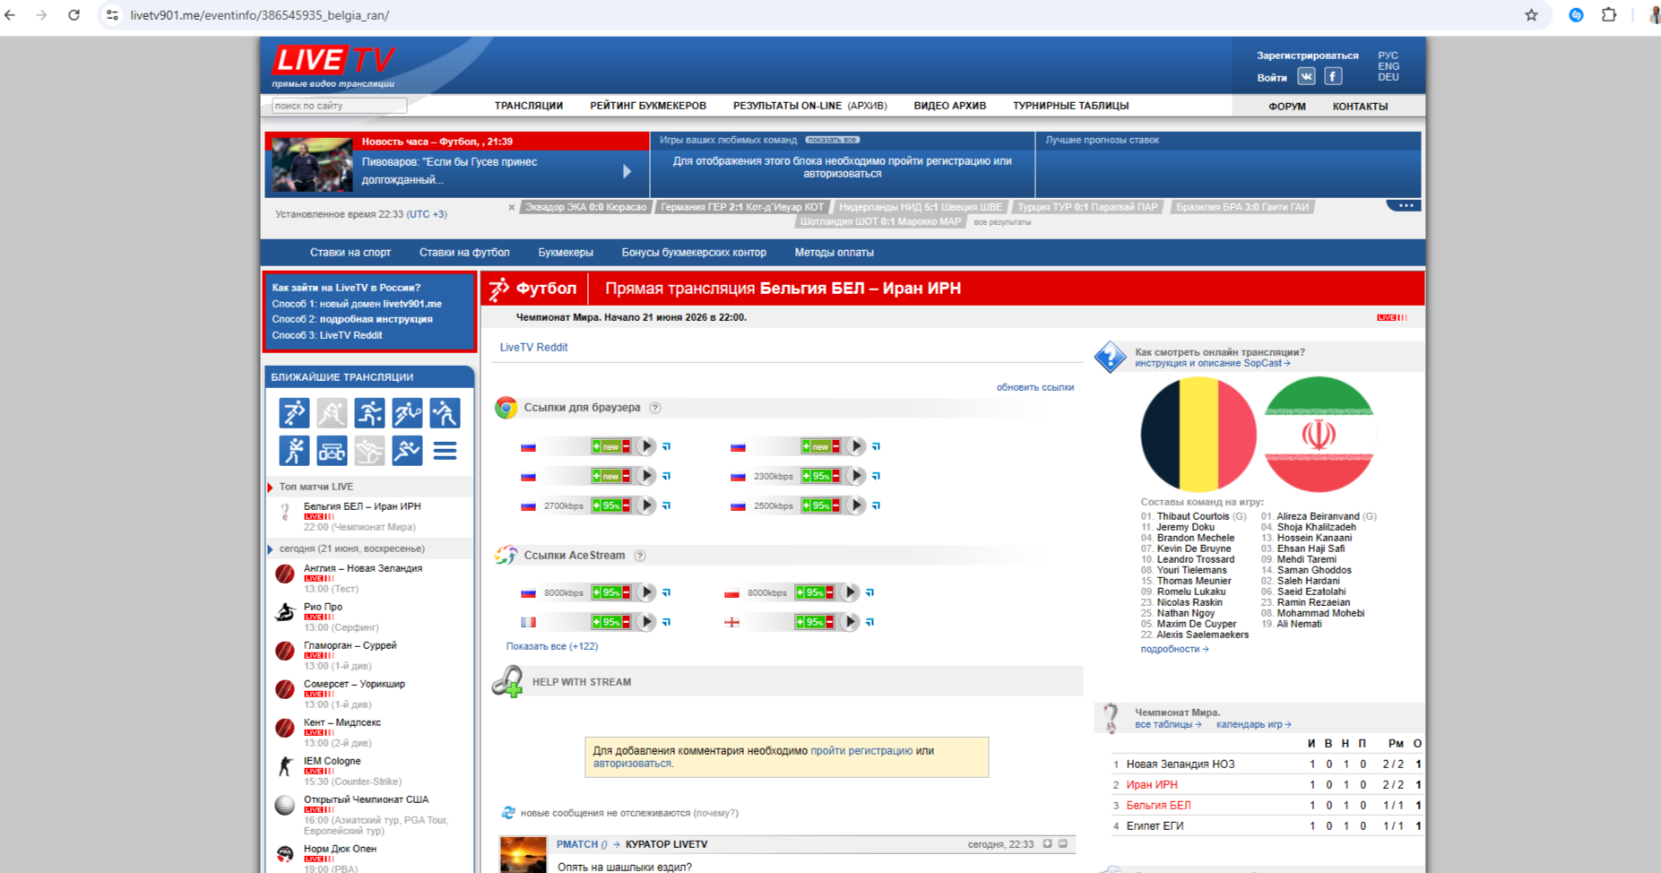The width and height of the screenshot is (1661, 873).
Task: Expand the scores ticker three-dots button
Action: click(1406, 206)
